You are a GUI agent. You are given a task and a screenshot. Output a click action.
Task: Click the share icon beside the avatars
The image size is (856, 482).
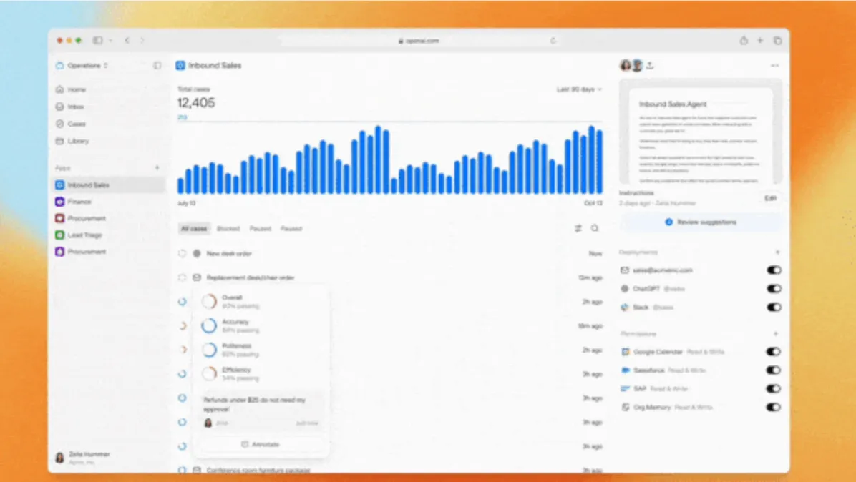pos(650,65)
